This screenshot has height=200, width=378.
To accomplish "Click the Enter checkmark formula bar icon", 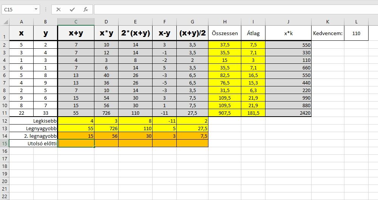I will (72, 10).
